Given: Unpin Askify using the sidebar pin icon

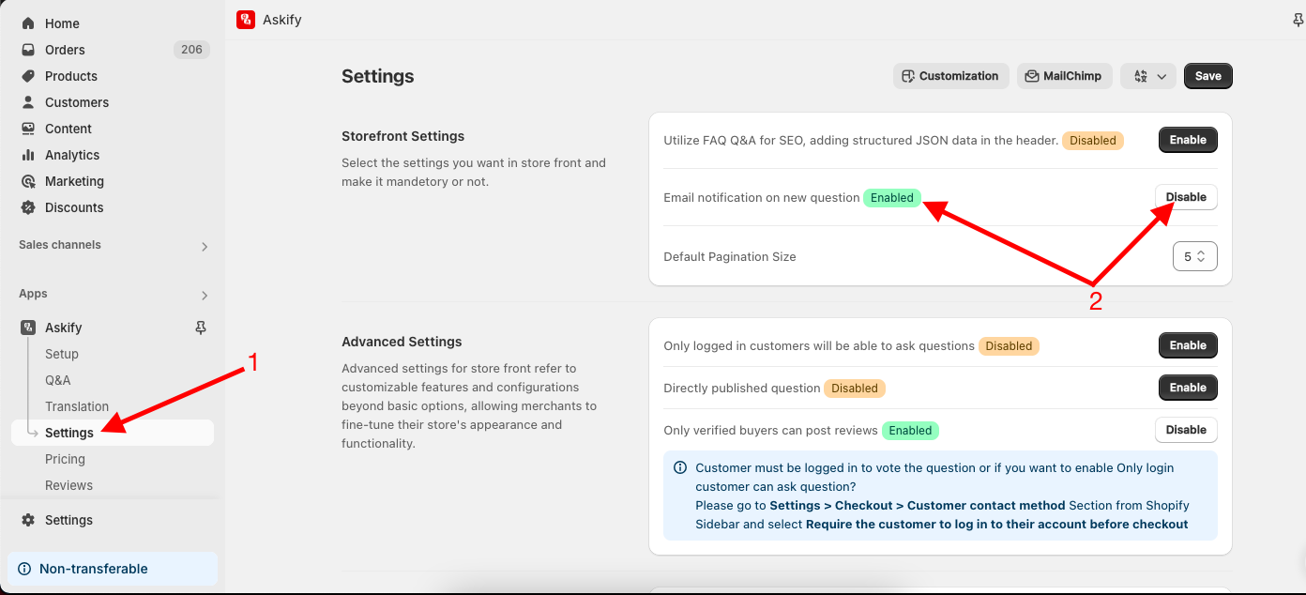Looking at the screenshot, I should 200,328.
